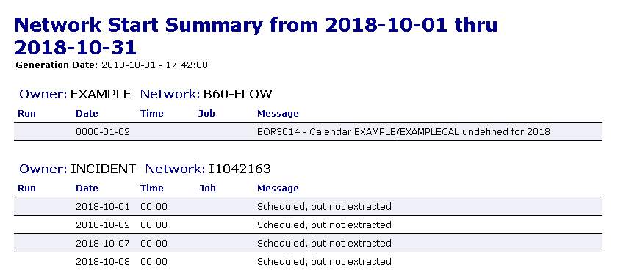Click the Time column header under I1042163

point(152,189)
